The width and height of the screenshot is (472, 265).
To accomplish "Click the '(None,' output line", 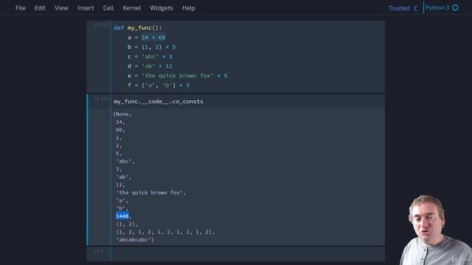I will tap(122, 114).
